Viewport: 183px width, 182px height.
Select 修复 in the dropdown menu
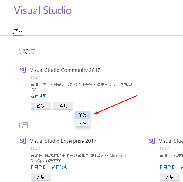pos(82,115)
